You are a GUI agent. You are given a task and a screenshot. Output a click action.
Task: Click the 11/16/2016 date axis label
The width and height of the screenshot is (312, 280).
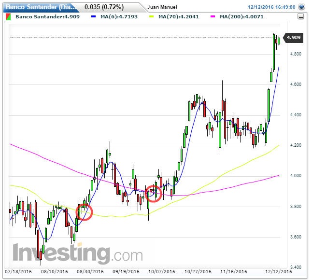tap(234, 272)
